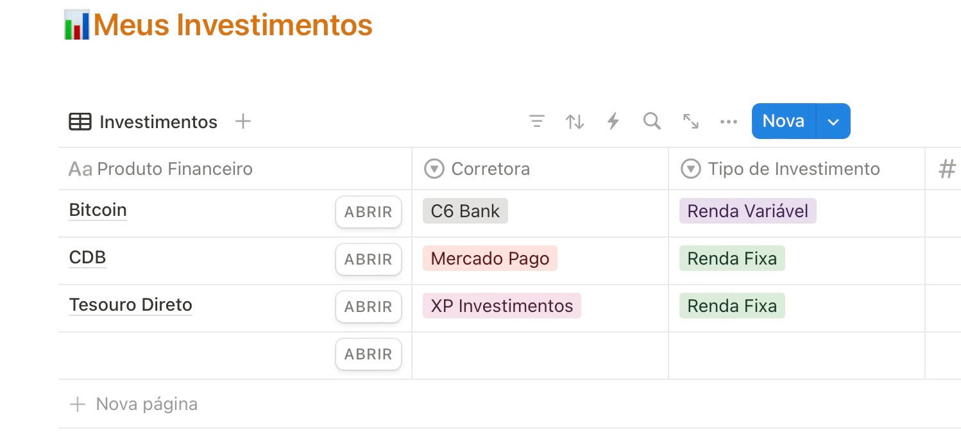
Task: Click the filter icon in database toolbar
Action: (x=536, y=121)
